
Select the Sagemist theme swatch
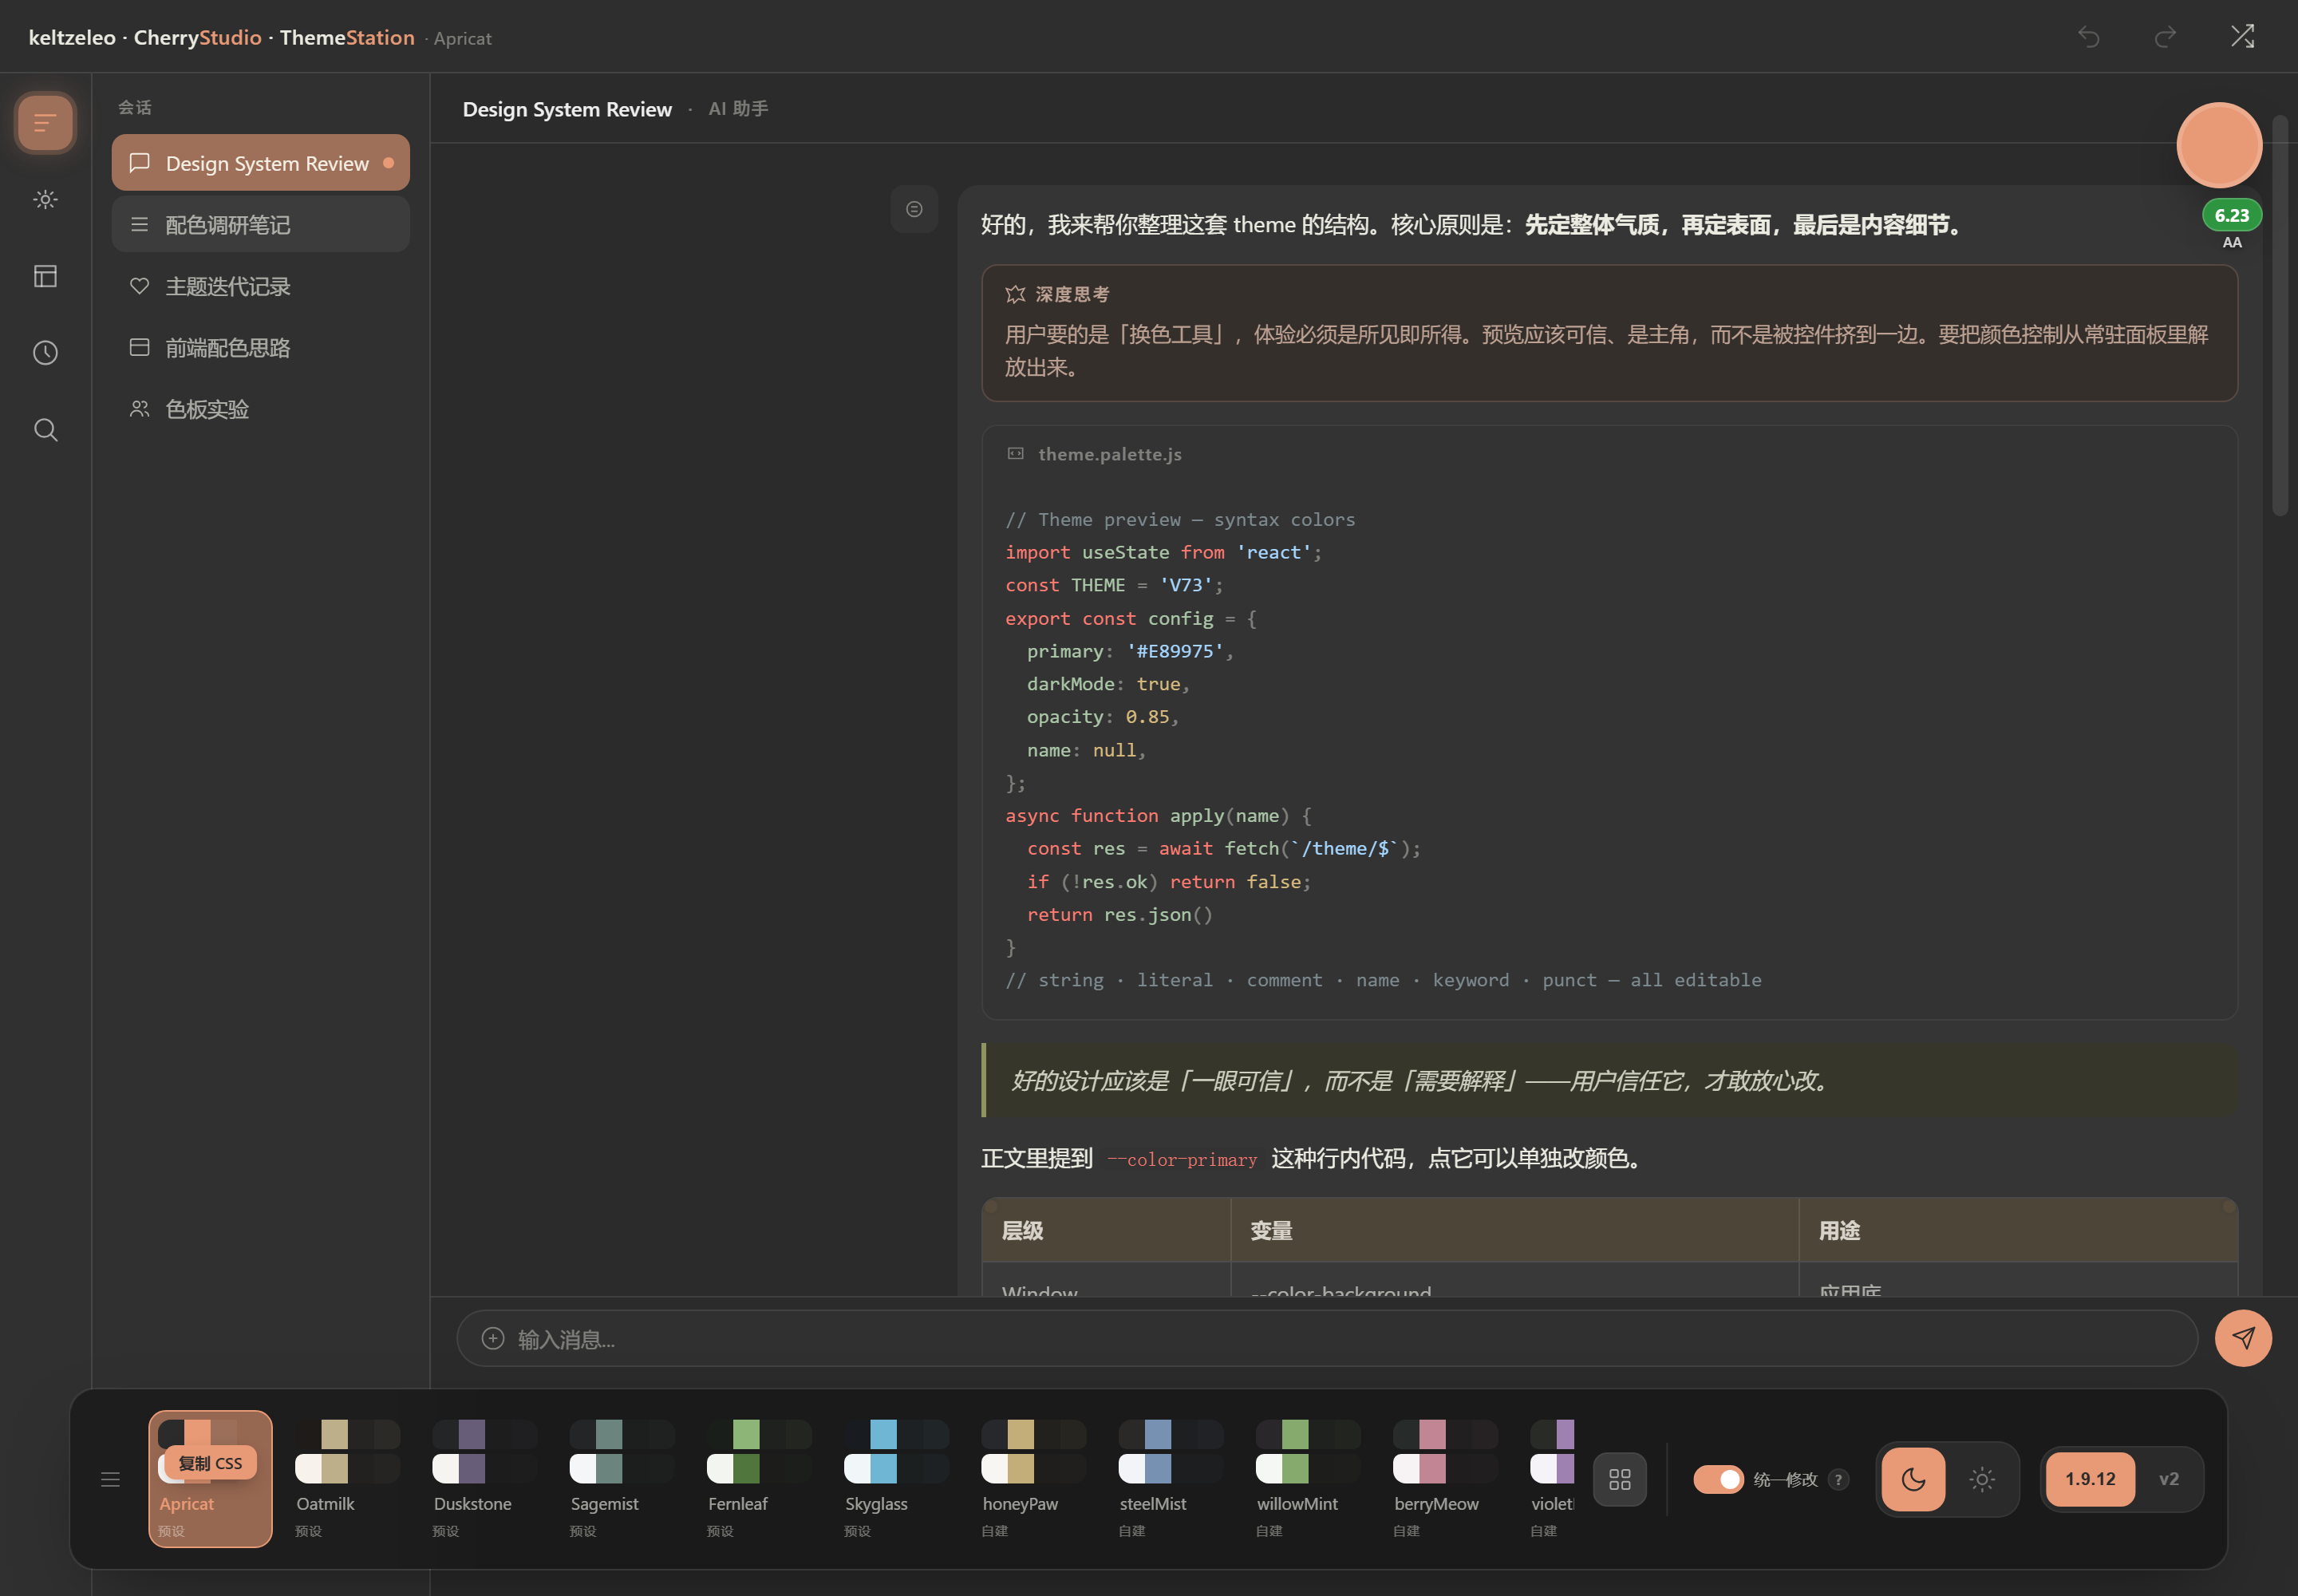pos(621,1479)
